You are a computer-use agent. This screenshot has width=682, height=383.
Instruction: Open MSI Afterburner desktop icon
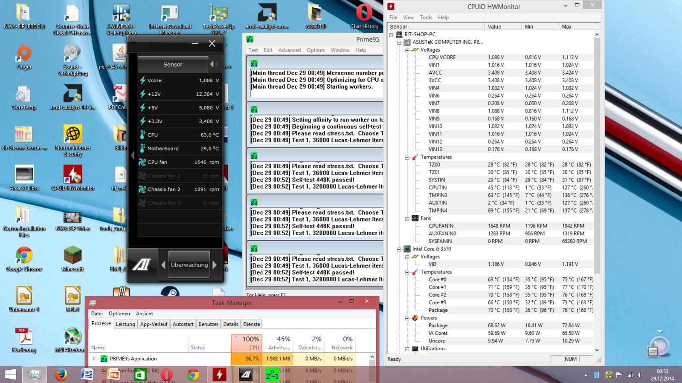pyautogui.click(x=73, y=340)
